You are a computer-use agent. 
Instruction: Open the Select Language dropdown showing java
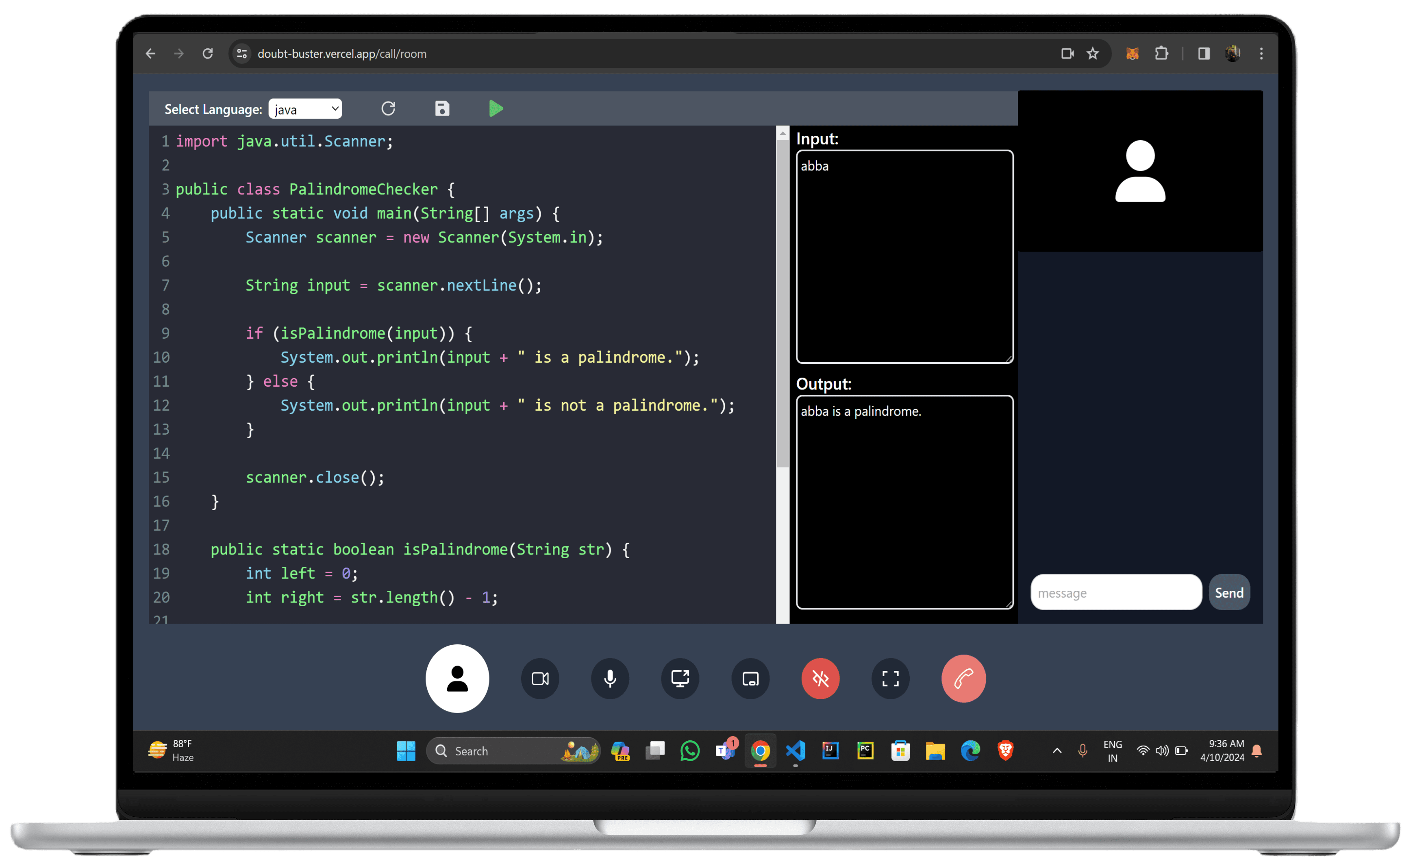click(305, 109)
